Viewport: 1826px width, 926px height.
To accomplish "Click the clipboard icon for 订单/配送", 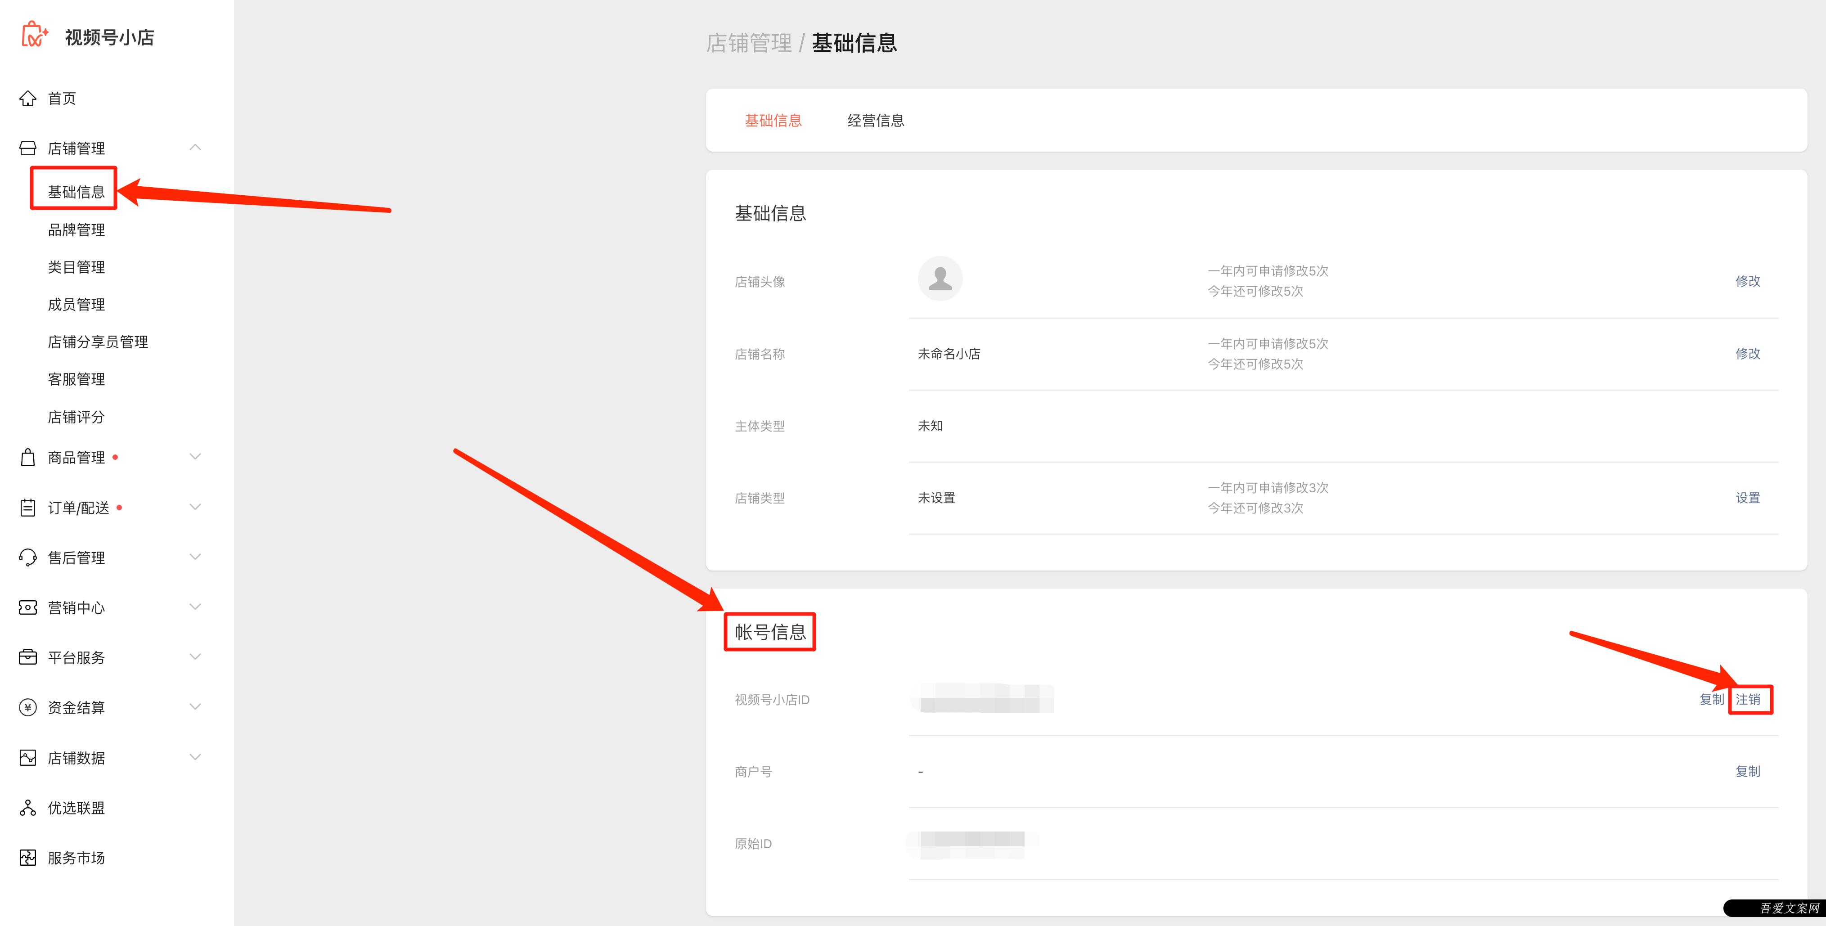I will 27,508.
